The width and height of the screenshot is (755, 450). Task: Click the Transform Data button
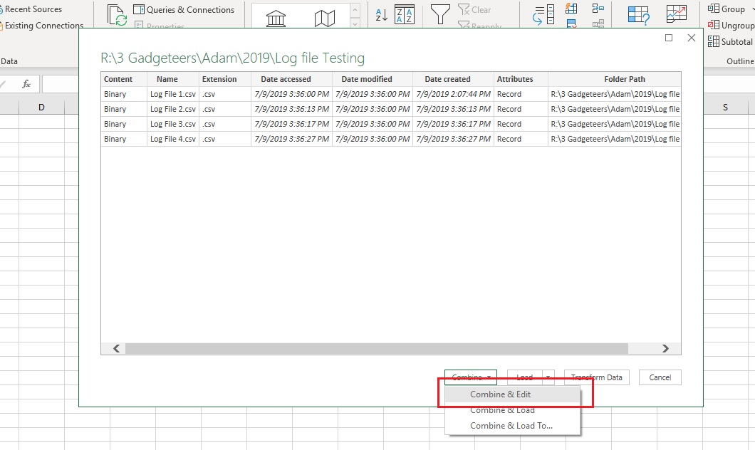point(596,377)
